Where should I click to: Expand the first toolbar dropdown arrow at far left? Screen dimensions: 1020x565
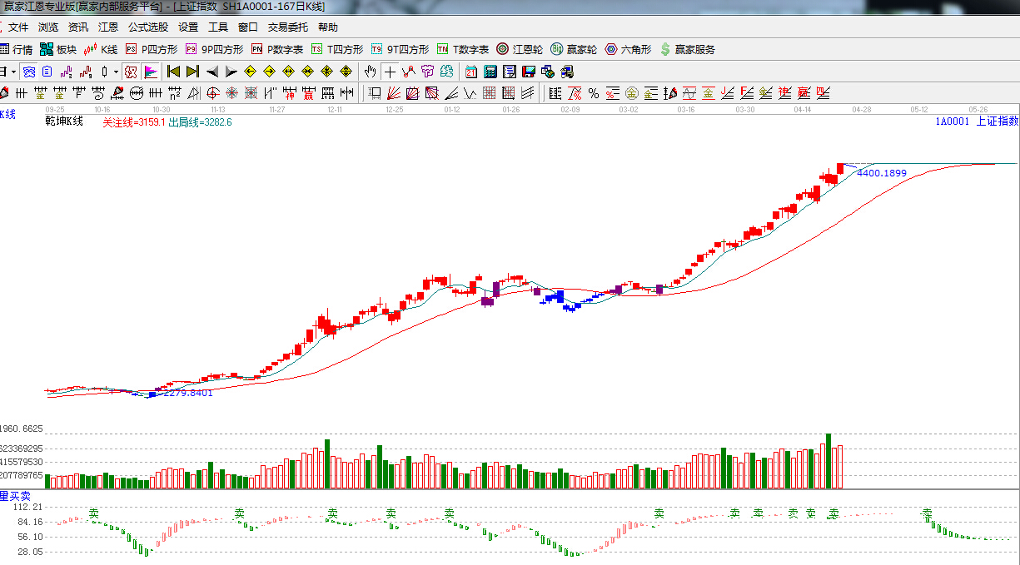pos(14,72)
